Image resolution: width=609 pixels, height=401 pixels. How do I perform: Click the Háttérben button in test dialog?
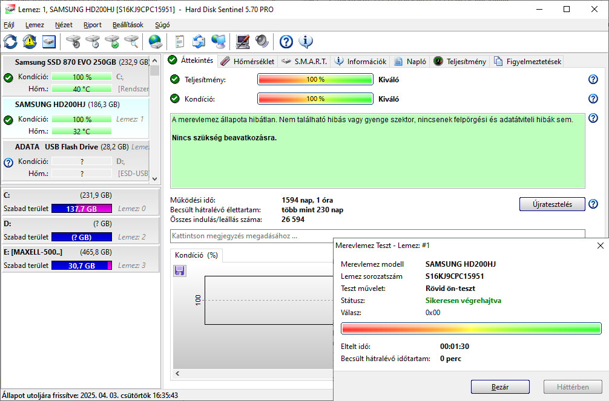tap(573, 387)
